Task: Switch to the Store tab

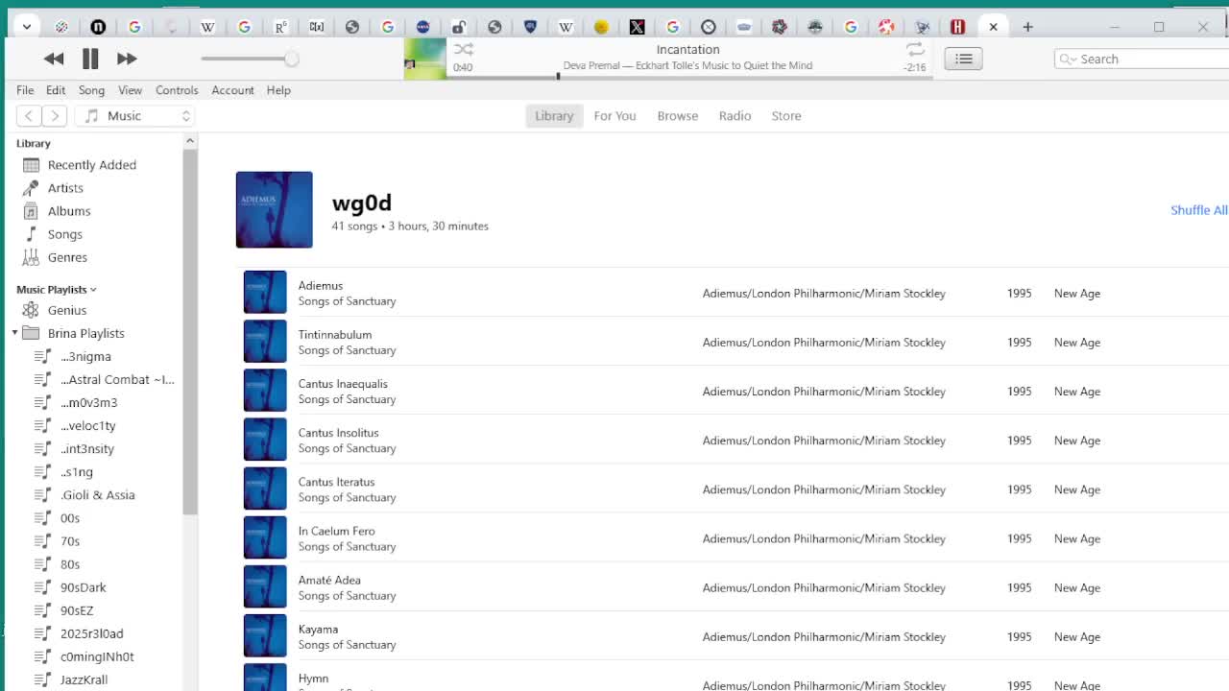Action: pyautogui.click(x=785, y=116)
